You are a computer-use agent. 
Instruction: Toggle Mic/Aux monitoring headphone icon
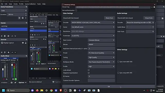[x=16, y=79]
